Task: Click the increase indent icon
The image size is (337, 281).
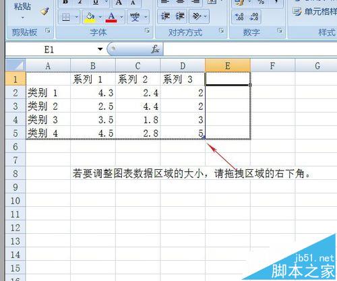Action: (180, 16)
